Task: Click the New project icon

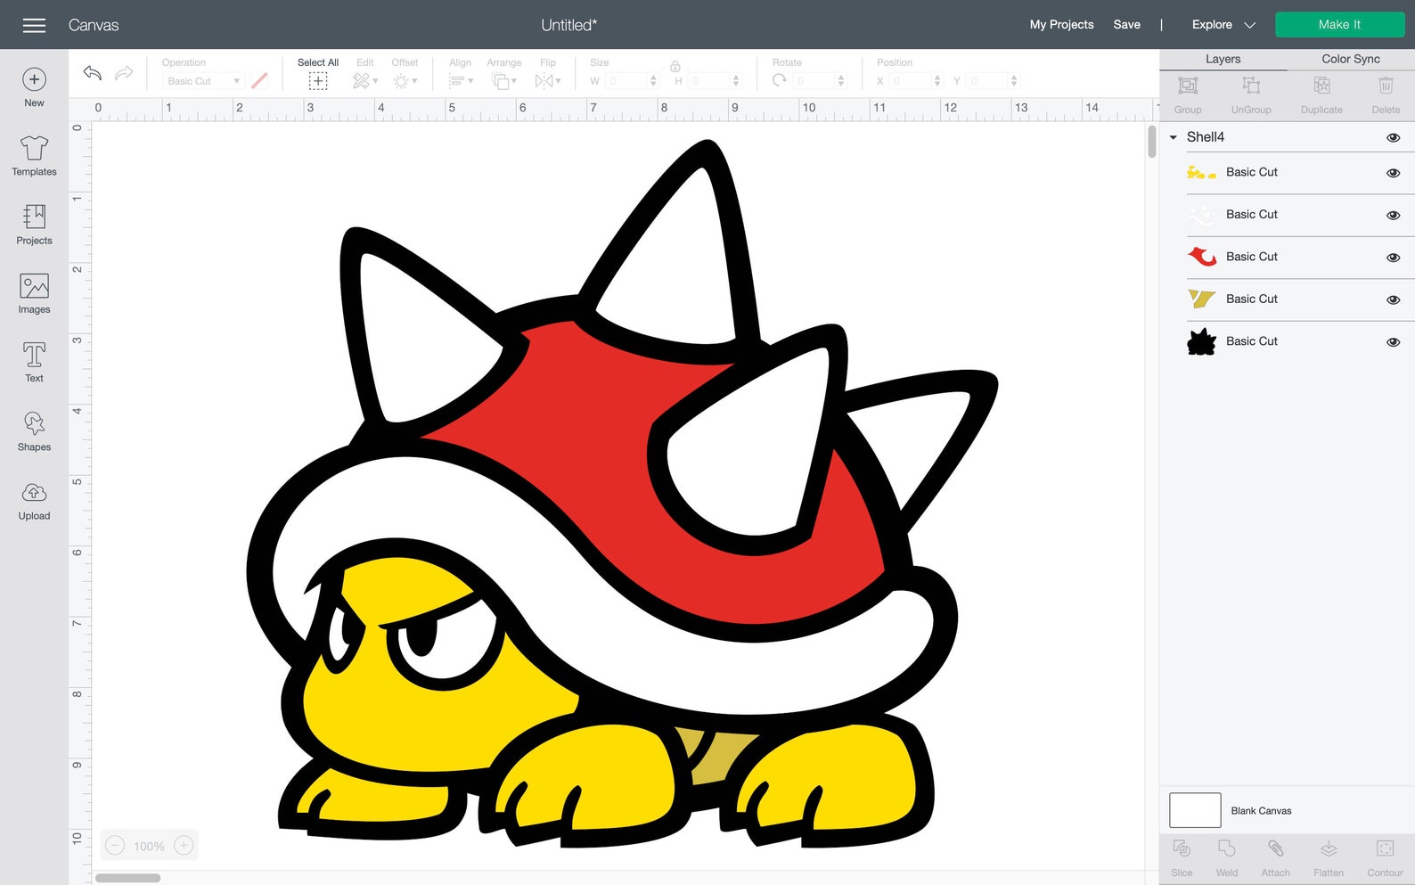Action: pos(34,79)
